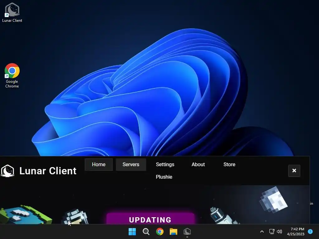Click the Lunar Client logo in the launcher
Viewport: 319px width, 239px height.
(x=7, y=171)
